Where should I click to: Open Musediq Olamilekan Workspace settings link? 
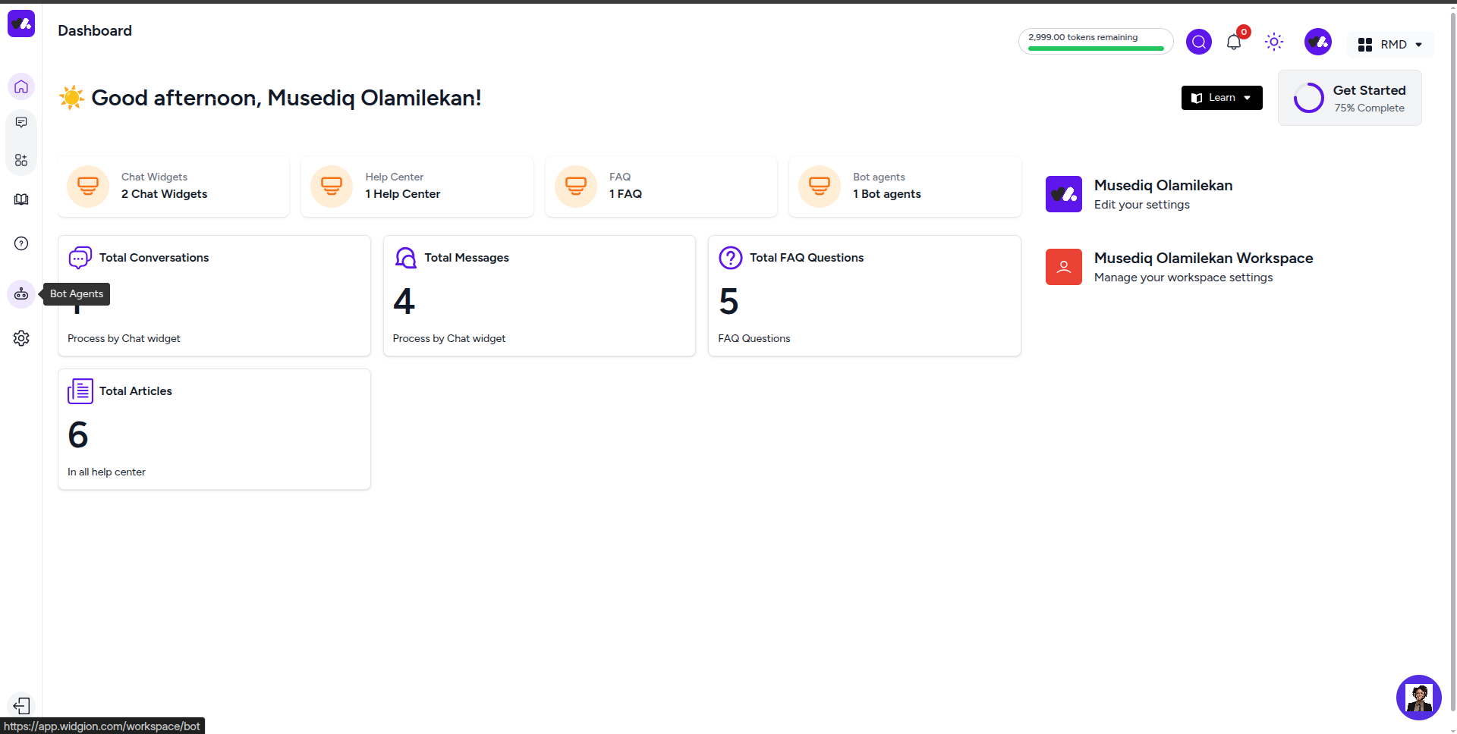(1203, 267)
